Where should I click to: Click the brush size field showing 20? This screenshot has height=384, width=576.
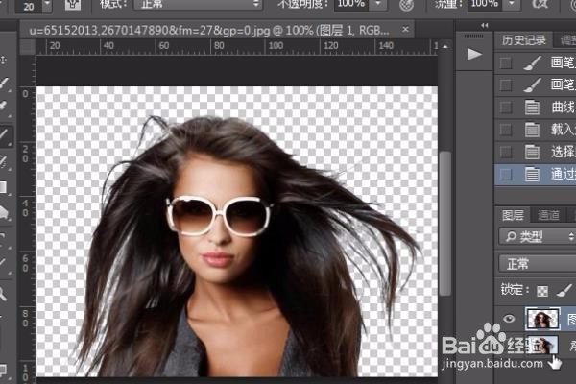coord(29,6)
